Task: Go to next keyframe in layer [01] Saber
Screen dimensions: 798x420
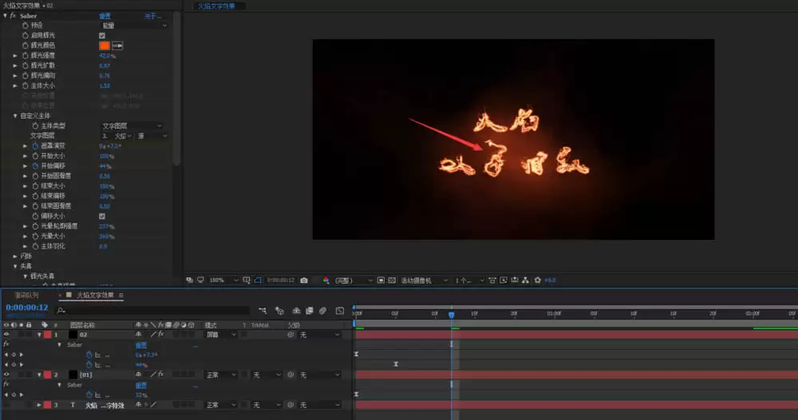Action: click(x=22, y=394)
